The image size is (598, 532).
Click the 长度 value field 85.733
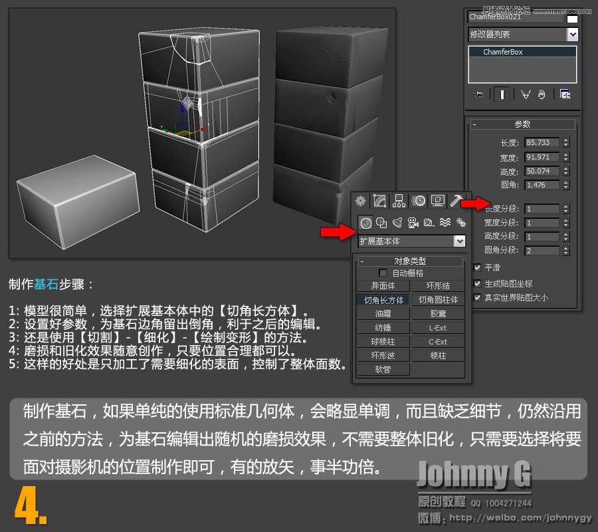[542, 142]
